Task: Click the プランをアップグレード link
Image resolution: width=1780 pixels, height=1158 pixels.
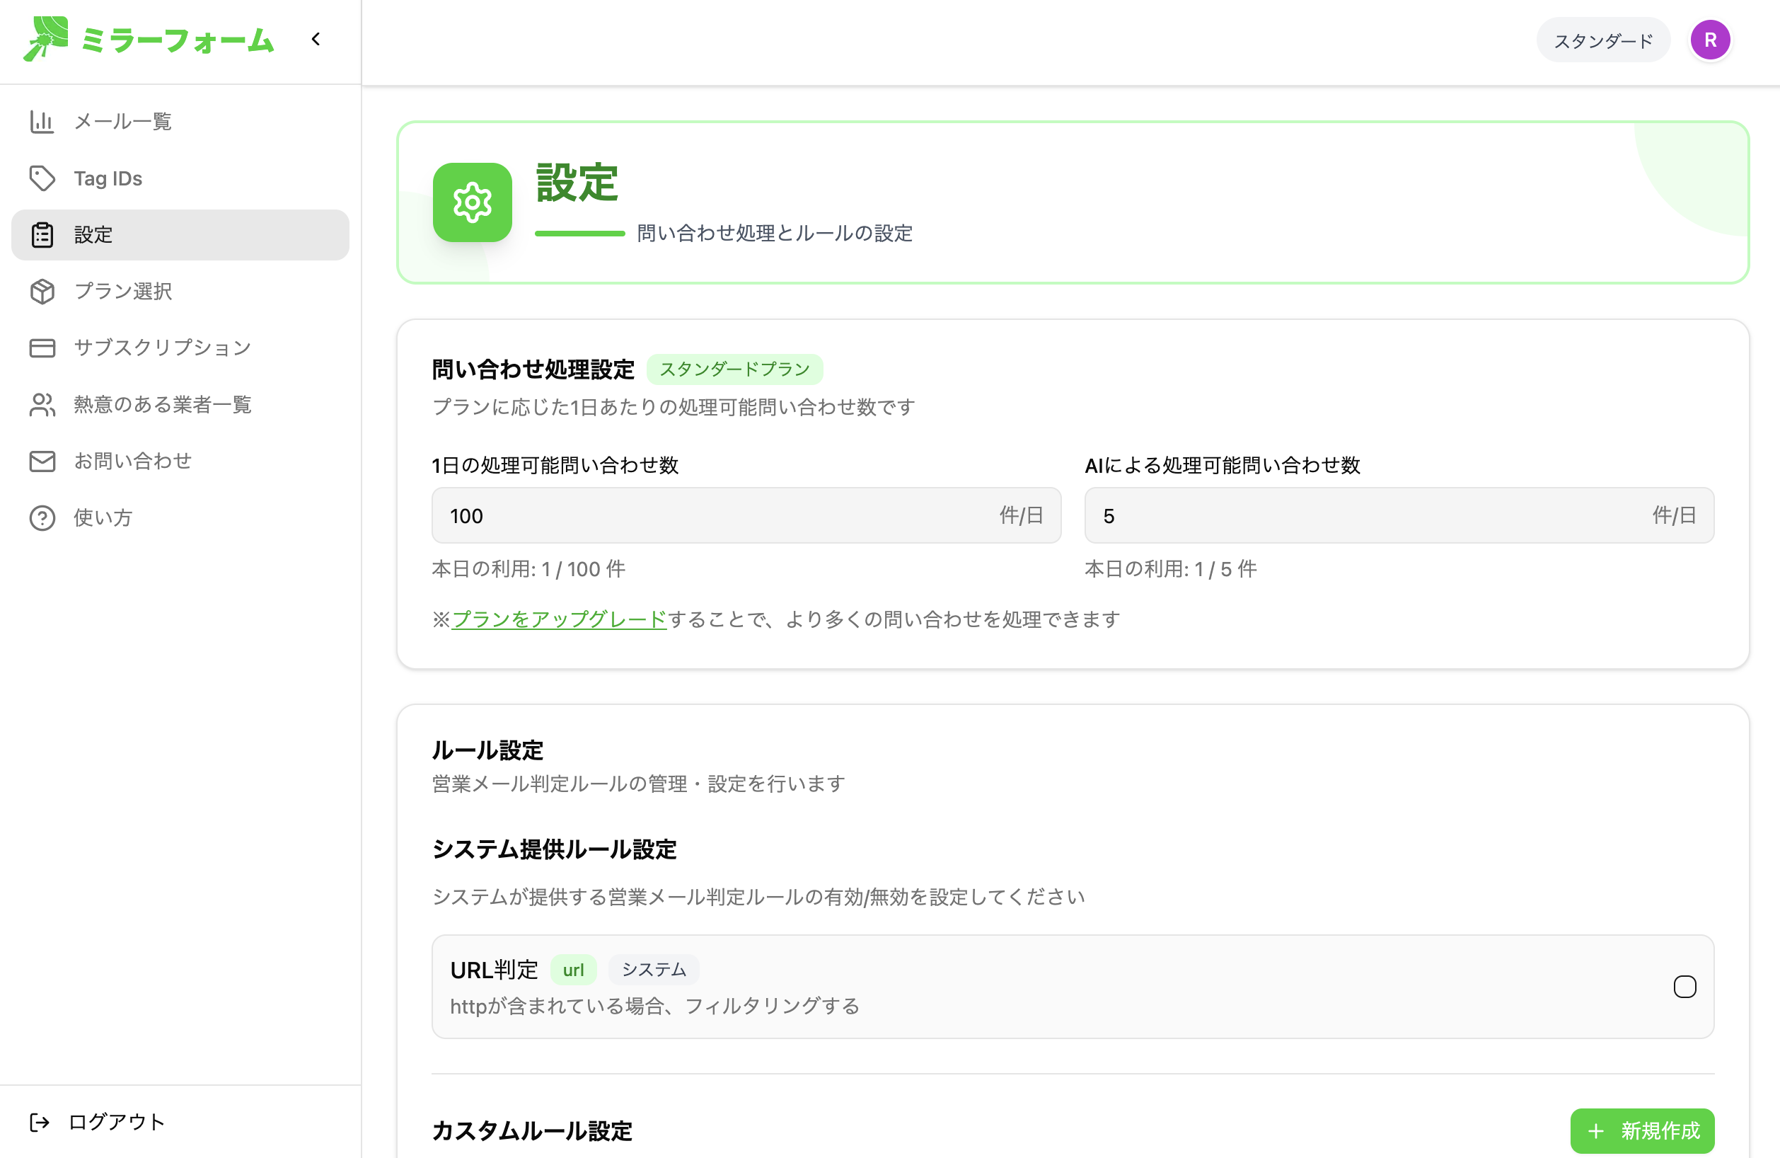Action: [559, 619]
